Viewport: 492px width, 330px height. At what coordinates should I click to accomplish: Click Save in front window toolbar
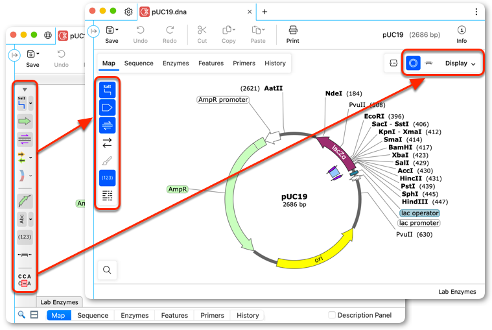coord(111,34)
